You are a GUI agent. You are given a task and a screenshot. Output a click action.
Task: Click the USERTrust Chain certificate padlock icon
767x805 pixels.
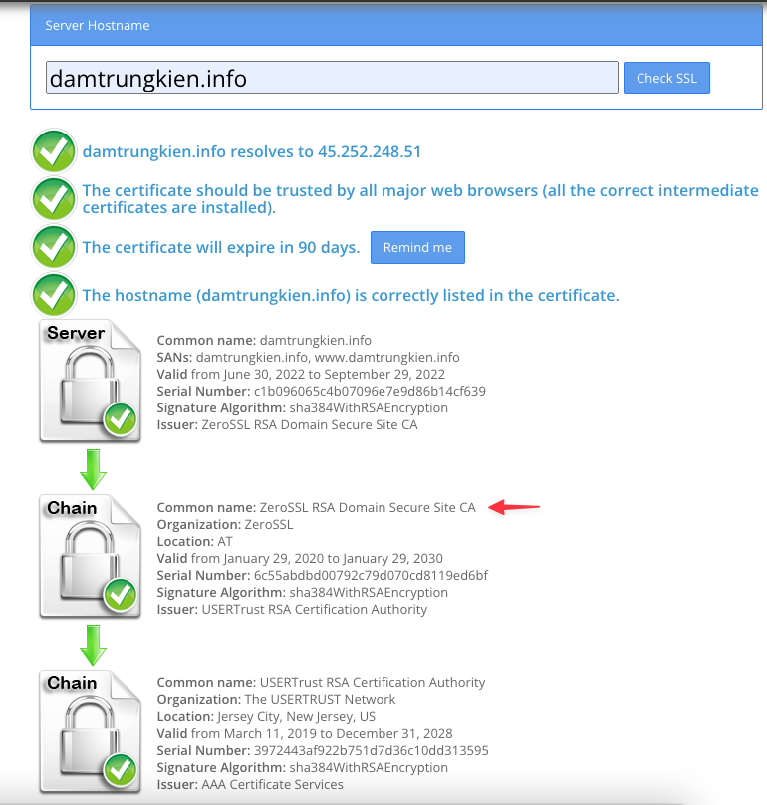pos(91,732)
